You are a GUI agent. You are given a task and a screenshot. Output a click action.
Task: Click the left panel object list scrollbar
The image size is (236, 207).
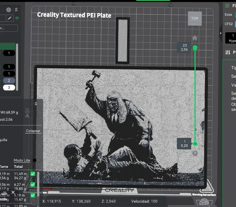17,67
